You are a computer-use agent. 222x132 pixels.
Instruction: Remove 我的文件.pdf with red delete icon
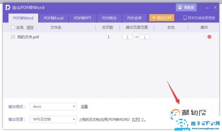[x=209, y=37]
